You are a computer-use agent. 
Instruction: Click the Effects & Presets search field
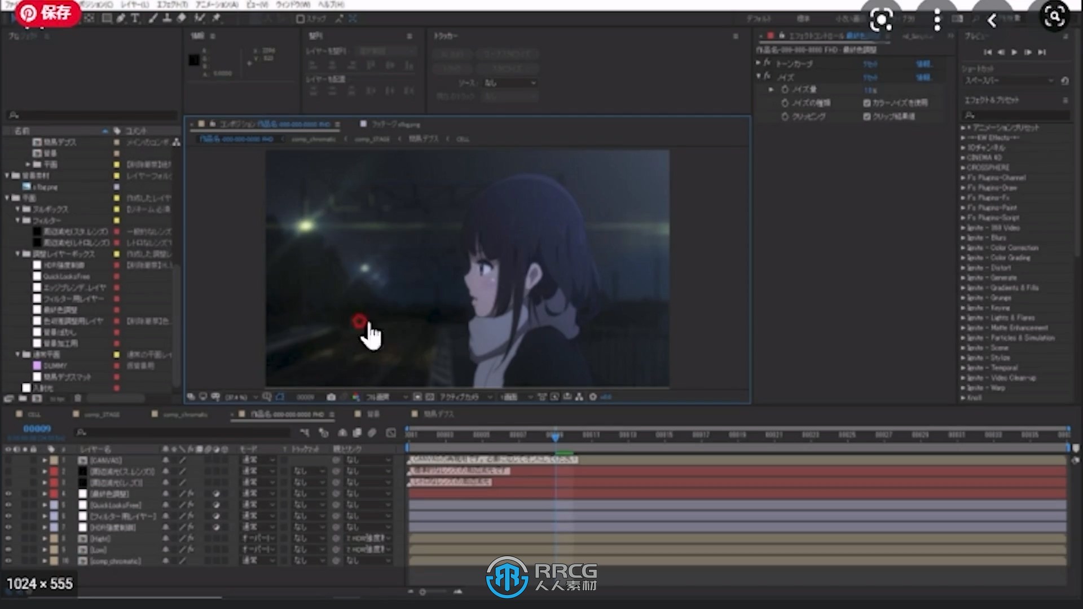coord(1016,115)
